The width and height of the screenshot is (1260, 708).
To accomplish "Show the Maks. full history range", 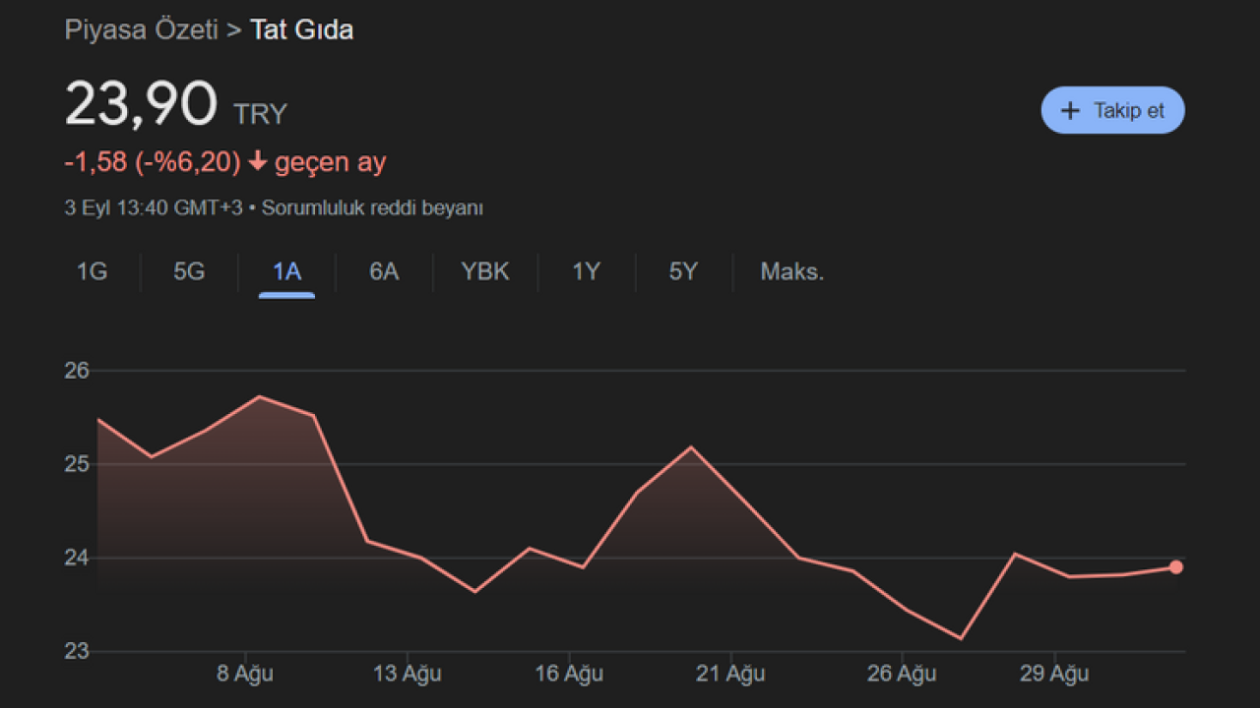I will click(x=791, y=272).
